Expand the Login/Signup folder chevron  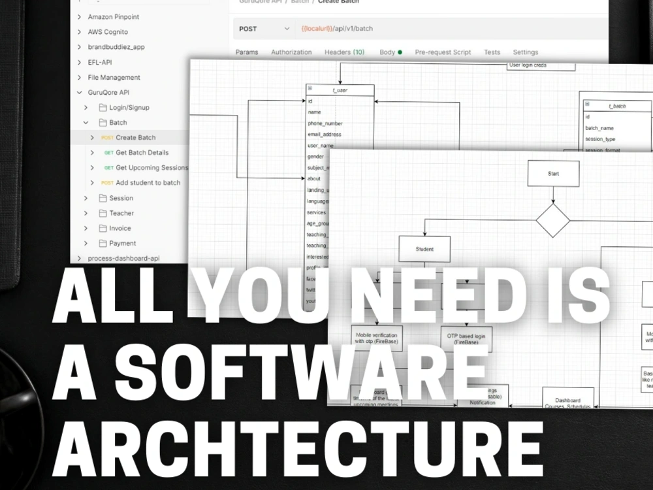(x=86, y=108)
